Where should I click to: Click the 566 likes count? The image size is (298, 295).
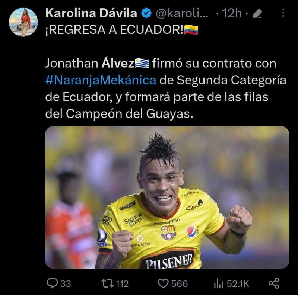point(180,284)
